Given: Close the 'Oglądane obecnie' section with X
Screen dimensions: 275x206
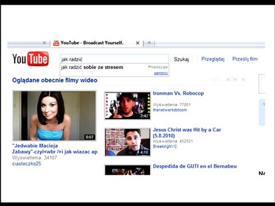Looking at the screenshot, I should [x=243, y=80].
